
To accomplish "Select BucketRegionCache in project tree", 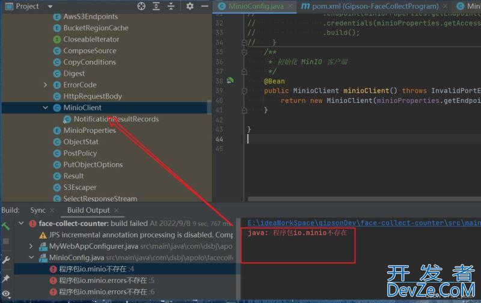I will (x=96, y=28).
